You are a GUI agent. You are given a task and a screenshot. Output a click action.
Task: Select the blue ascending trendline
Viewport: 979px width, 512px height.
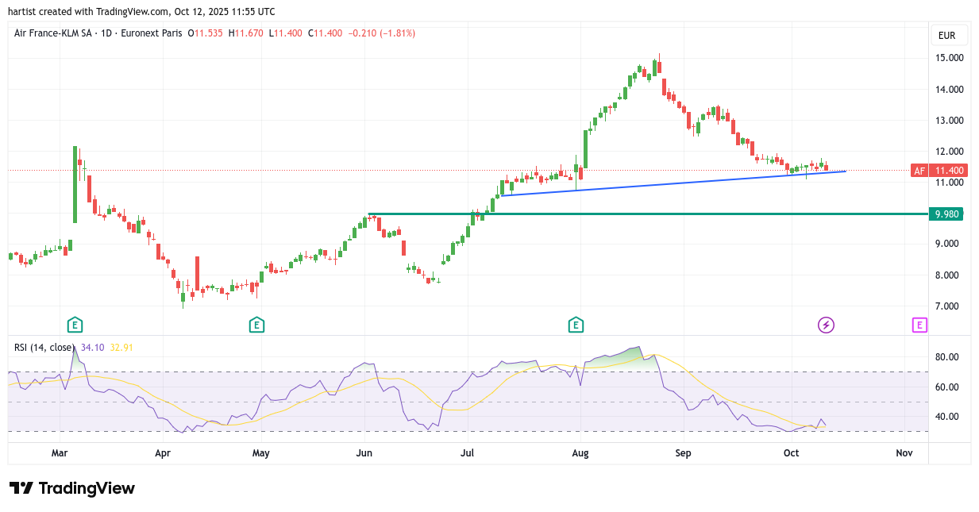(675, 183)
